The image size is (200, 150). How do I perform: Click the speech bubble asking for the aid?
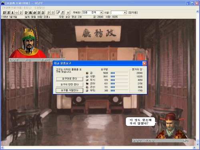pyautogui.click(x=140, y=122)
